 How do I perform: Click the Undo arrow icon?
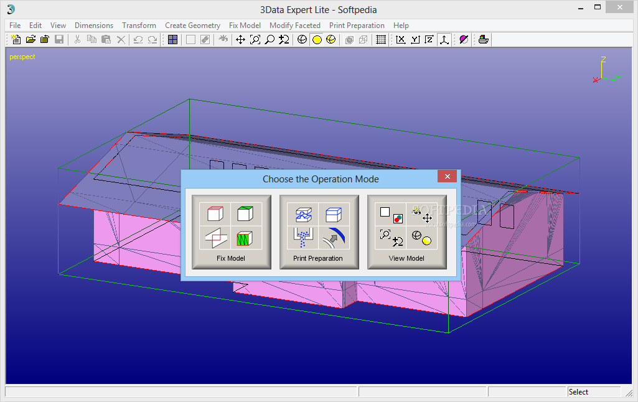point(138,39)
